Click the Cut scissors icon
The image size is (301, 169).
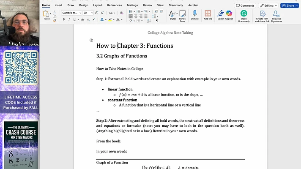point(55,12)
